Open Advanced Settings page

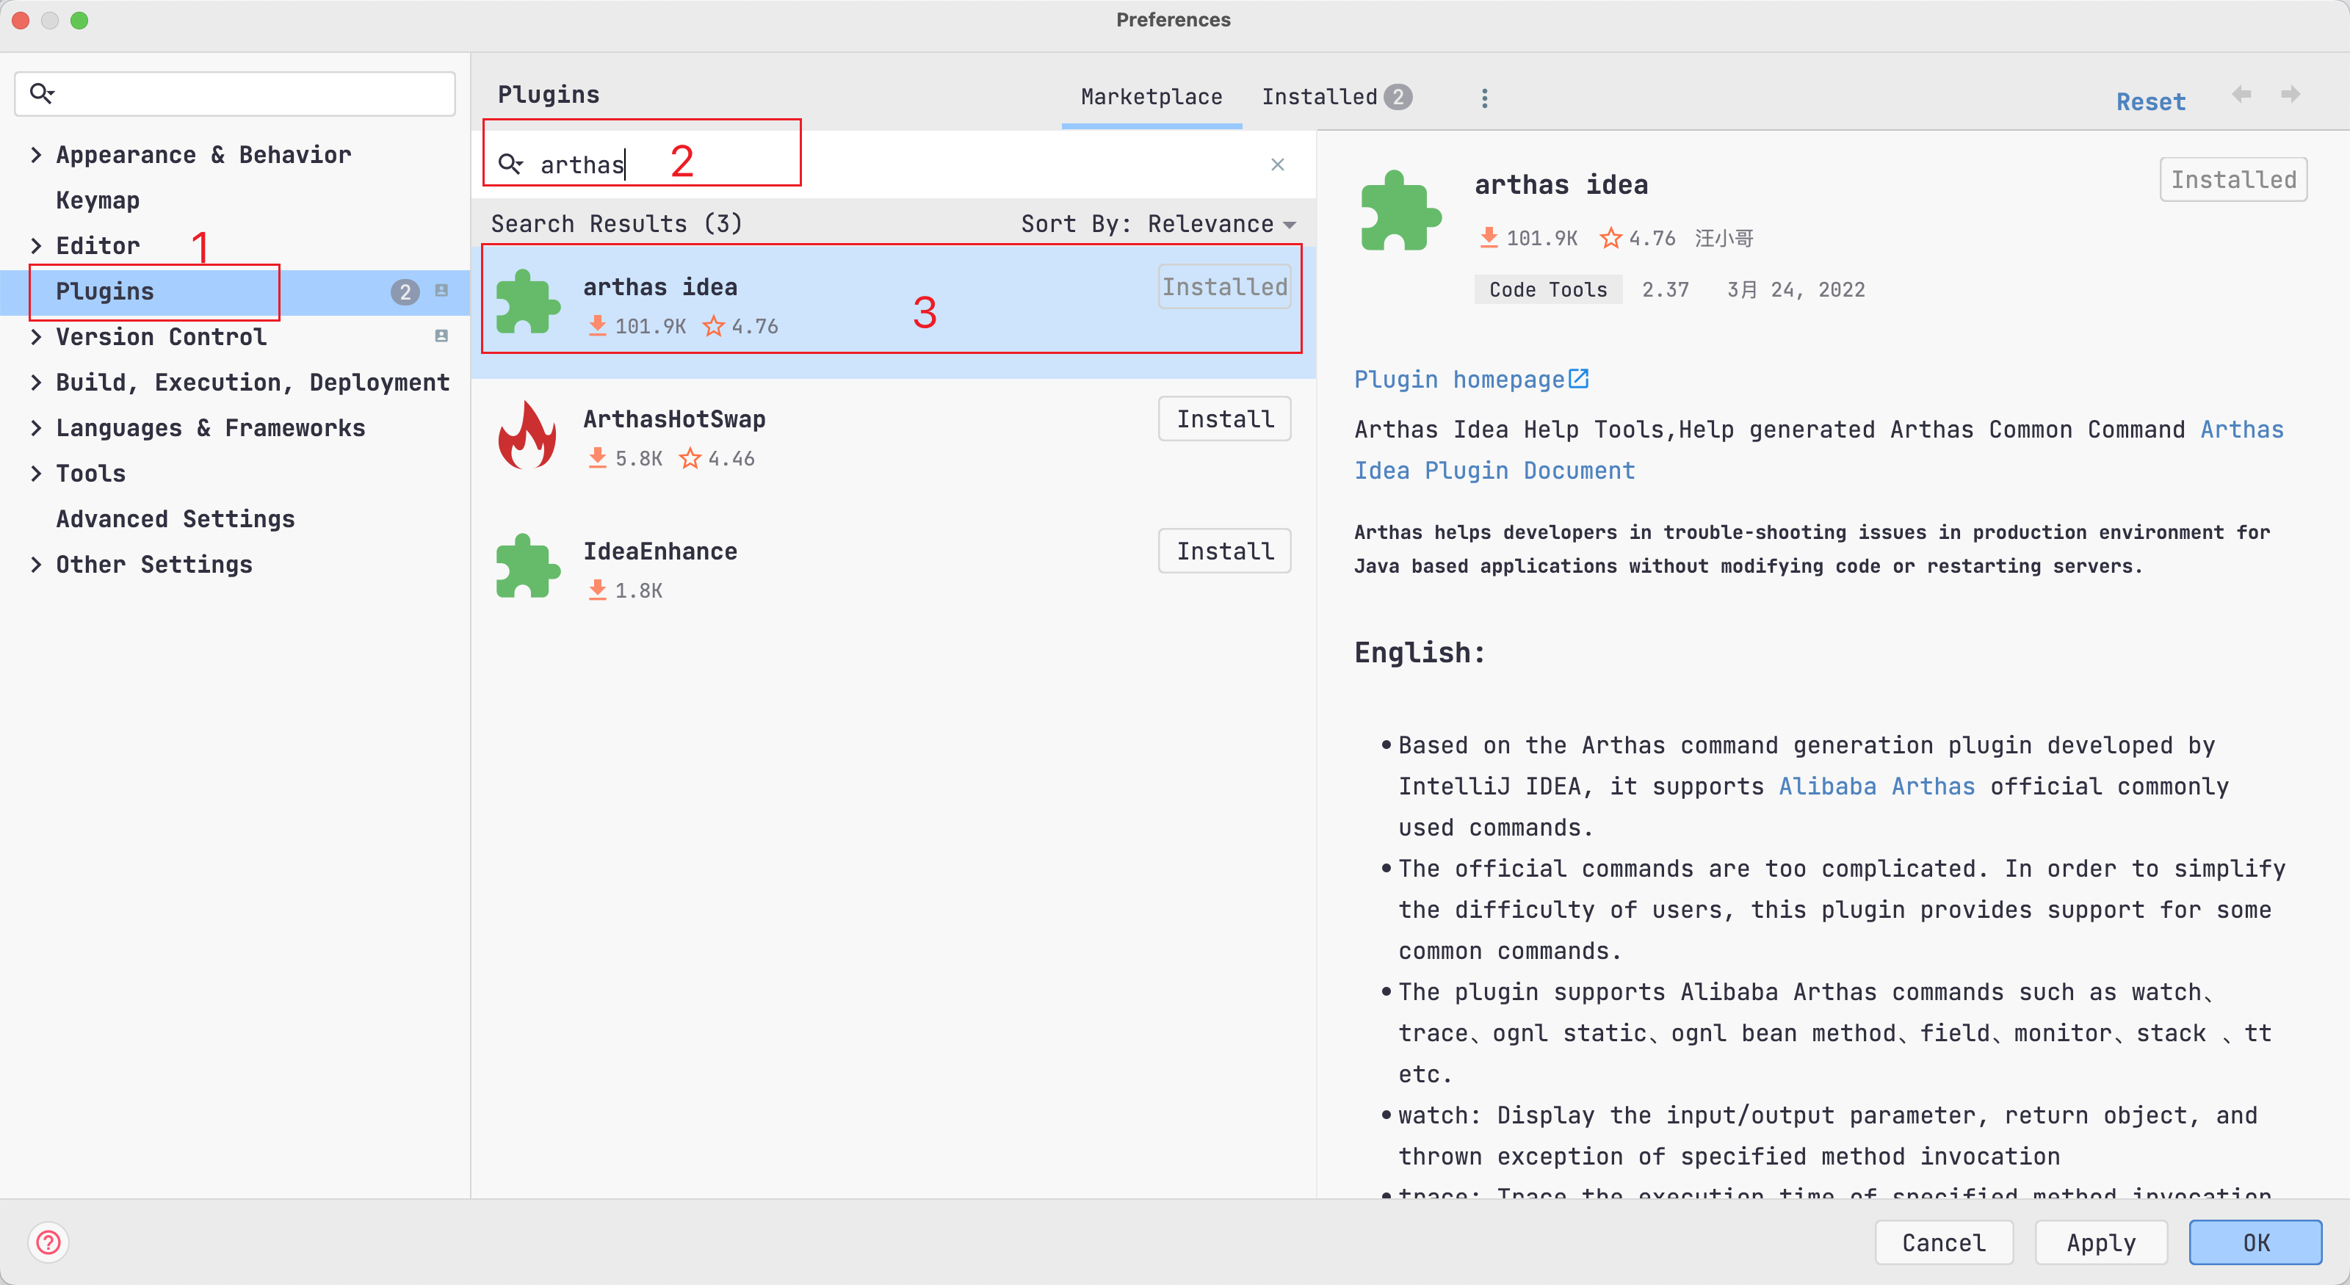click(176, 519)
